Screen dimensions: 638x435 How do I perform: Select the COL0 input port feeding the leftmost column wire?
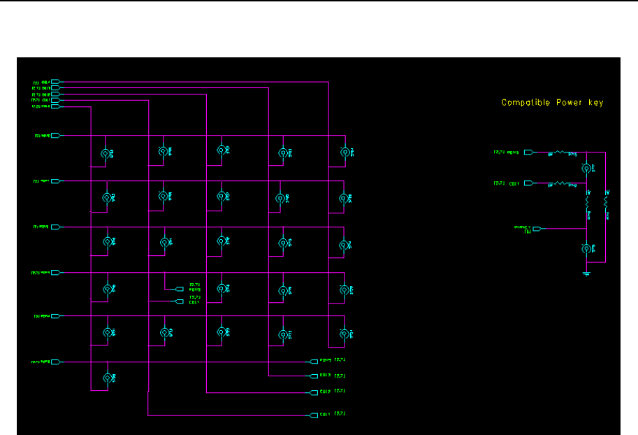pyautogui.click(x=55, y=107)
